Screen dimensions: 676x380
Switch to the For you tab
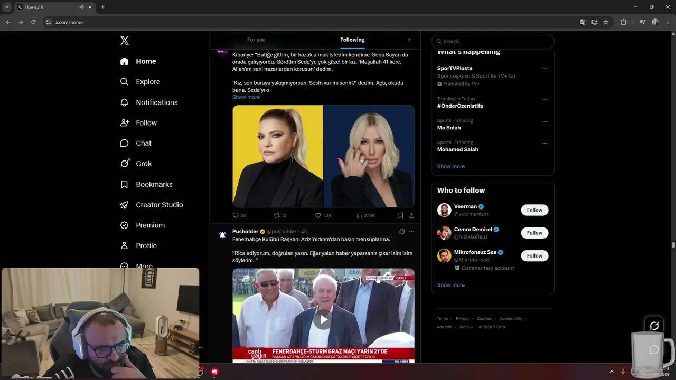pos(256,40)
